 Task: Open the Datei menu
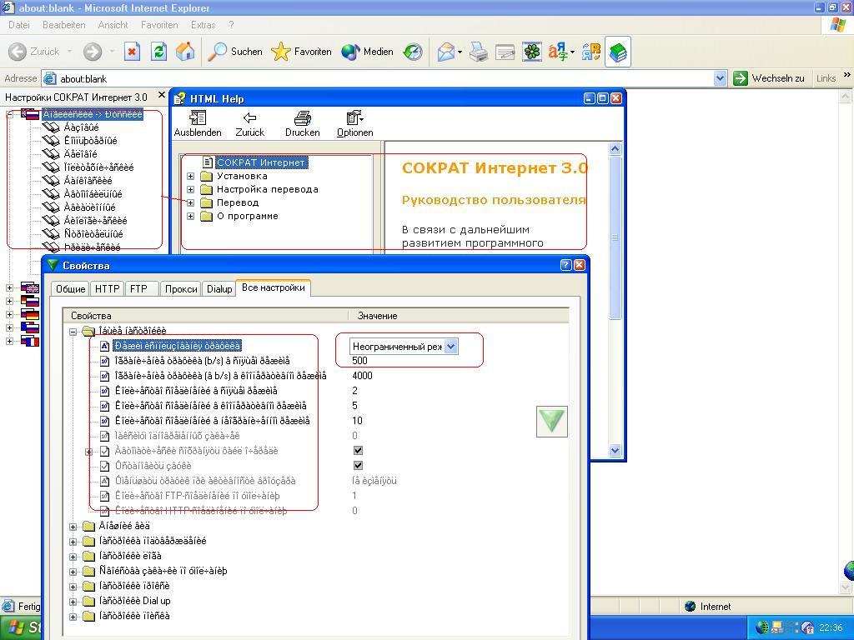[19, 25]
